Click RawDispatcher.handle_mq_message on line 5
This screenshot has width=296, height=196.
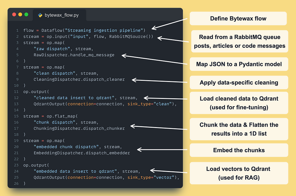point(74,55)
